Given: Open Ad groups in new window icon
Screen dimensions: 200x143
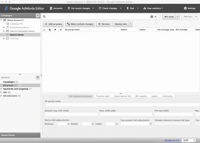Looking at the screenshot, I should [x=20, y=85].
